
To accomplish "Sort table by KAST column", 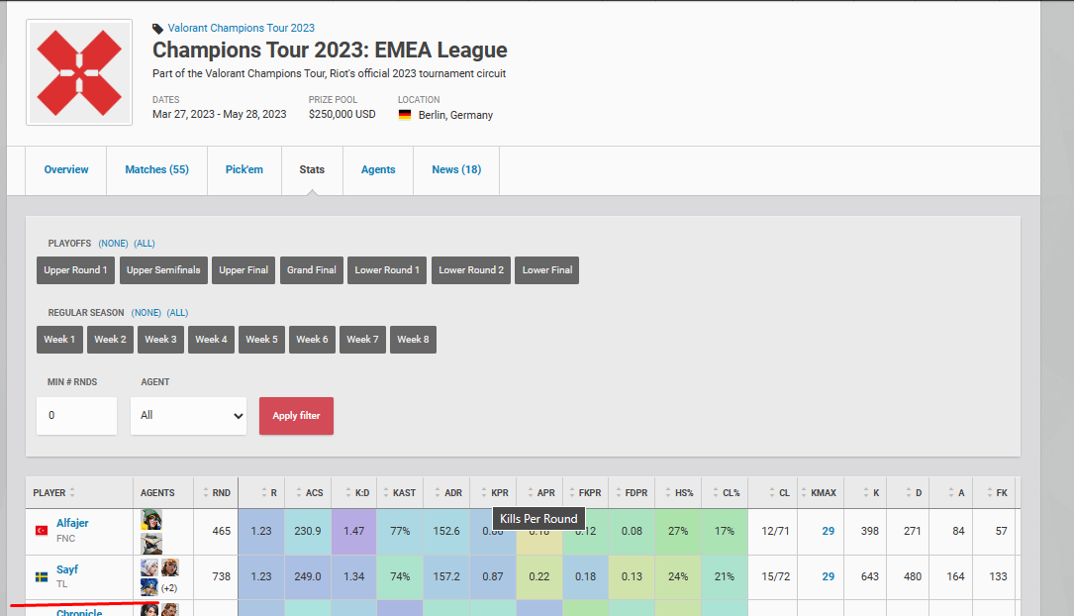I will (399, 492).
